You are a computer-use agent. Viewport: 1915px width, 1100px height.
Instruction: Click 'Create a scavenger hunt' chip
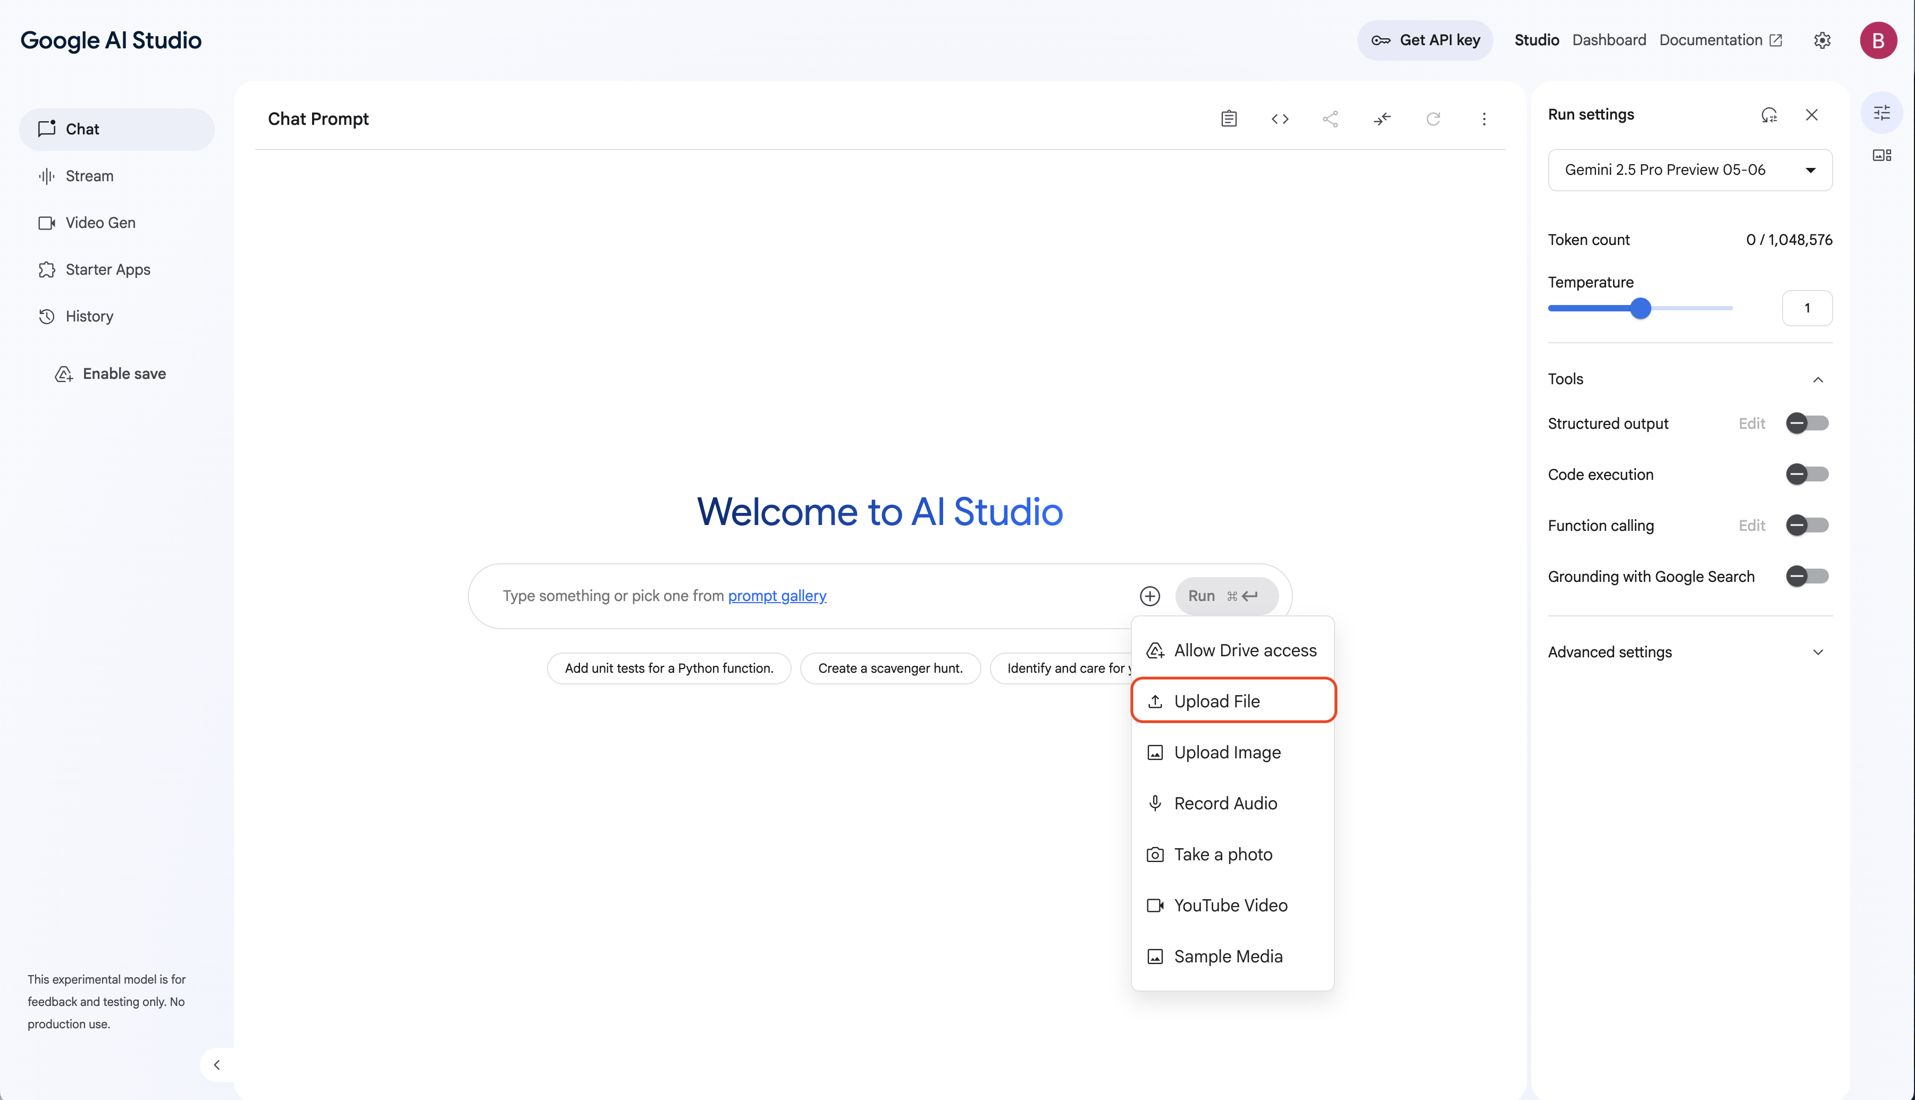pyautogui.click(x=890, y=669)
